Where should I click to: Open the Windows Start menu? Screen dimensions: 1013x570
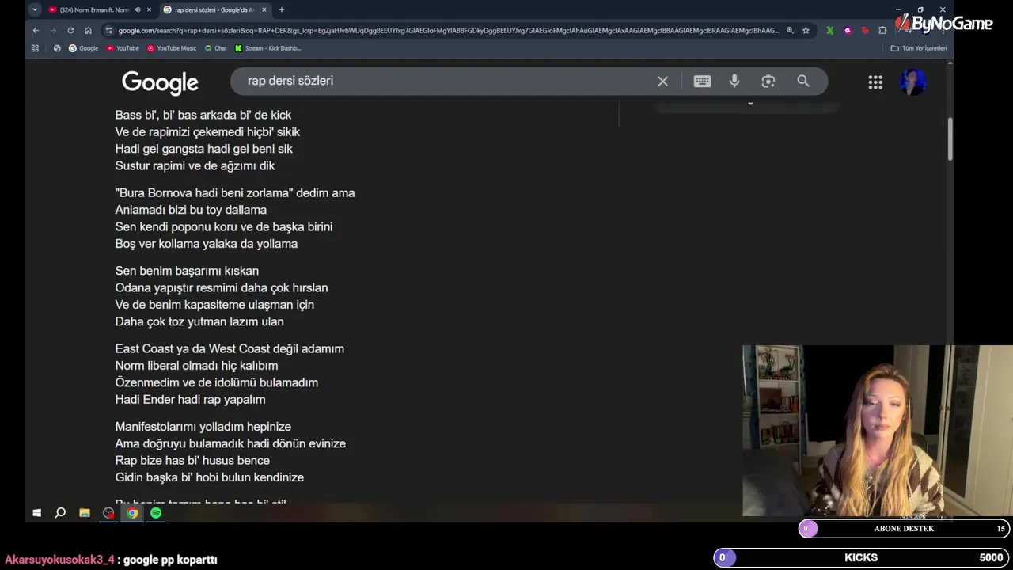36,513
